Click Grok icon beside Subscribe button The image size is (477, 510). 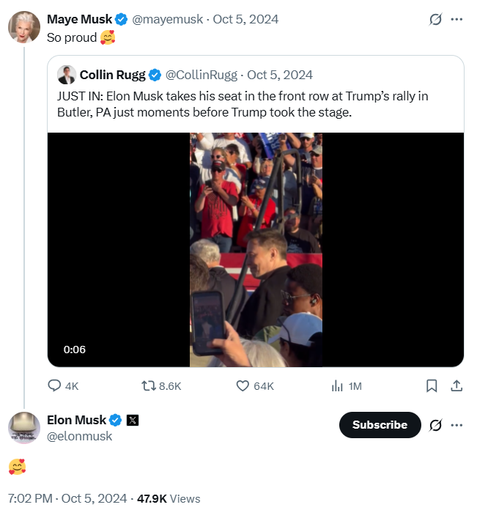pyautogui.click(x=435, y=425)
